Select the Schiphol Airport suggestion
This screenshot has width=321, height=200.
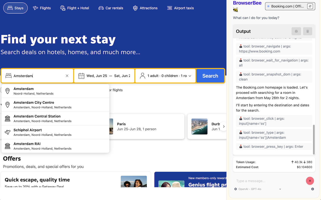click(55, 132)
